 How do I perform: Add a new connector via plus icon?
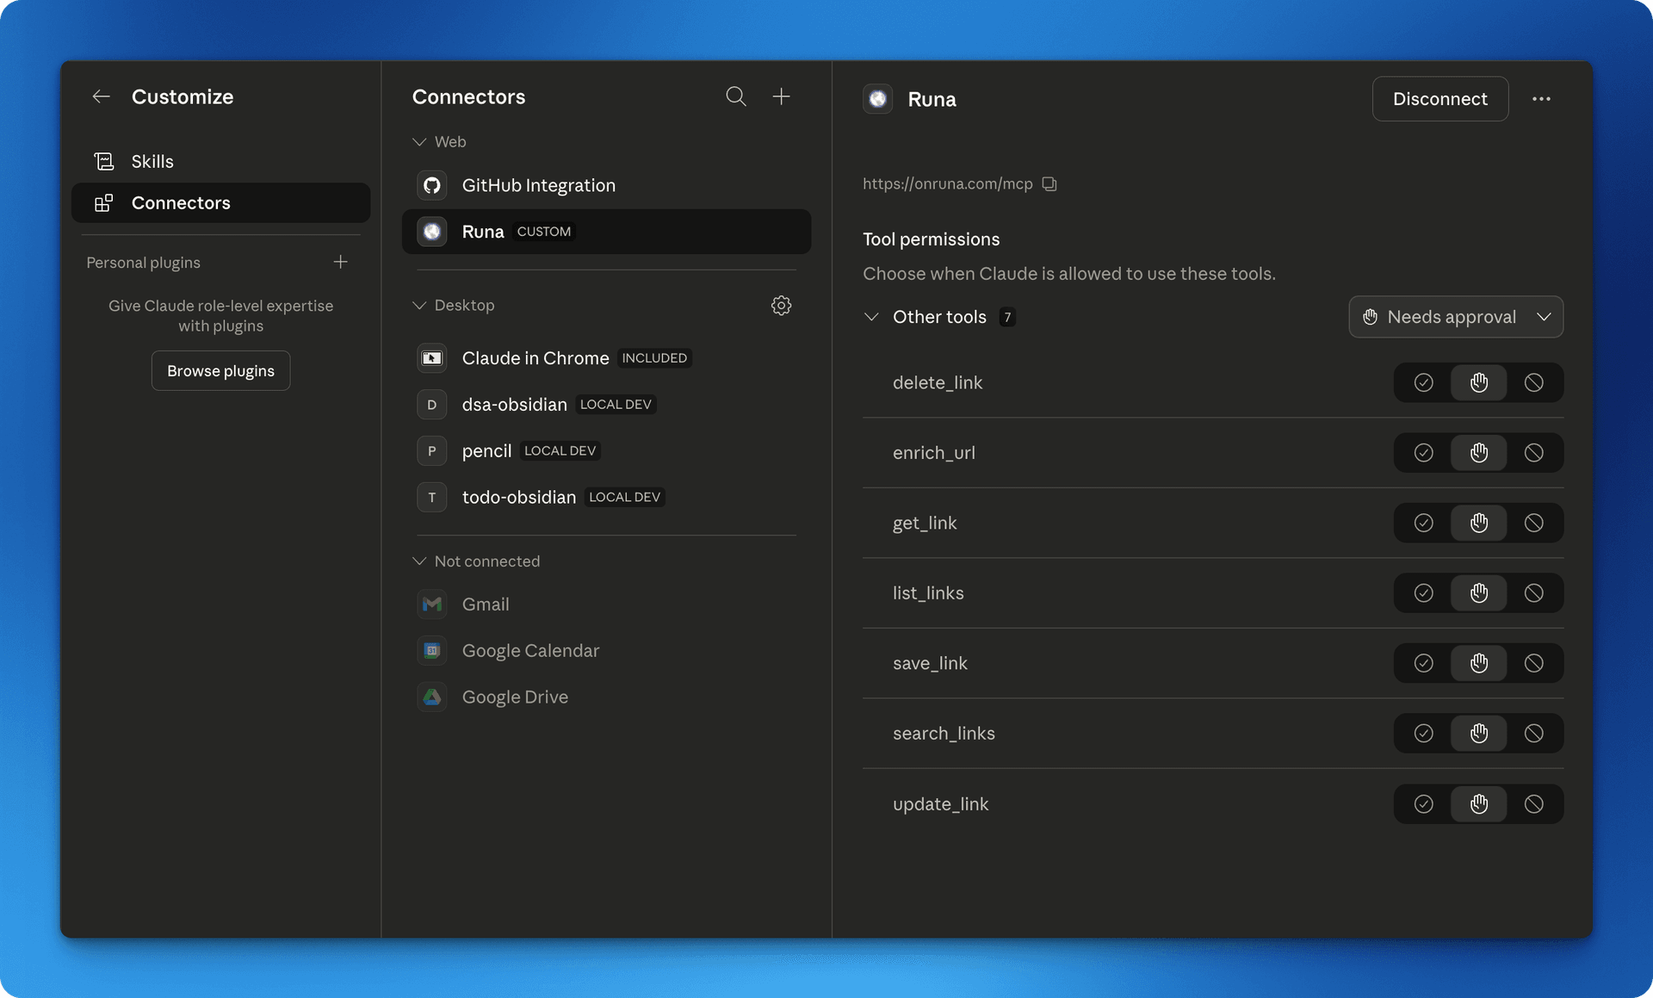point(781,96)
